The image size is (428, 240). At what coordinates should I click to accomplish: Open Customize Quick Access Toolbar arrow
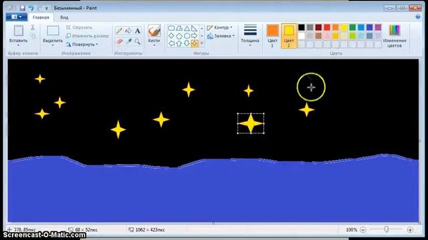coord(47,9)
